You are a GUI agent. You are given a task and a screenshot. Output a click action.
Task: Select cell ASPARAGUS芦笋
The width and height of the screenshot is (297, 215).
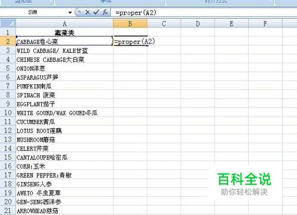[65, 77]
